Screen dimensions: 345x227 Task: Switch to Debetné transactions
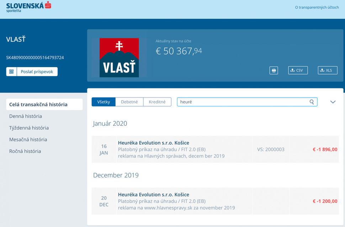(129, 102)
